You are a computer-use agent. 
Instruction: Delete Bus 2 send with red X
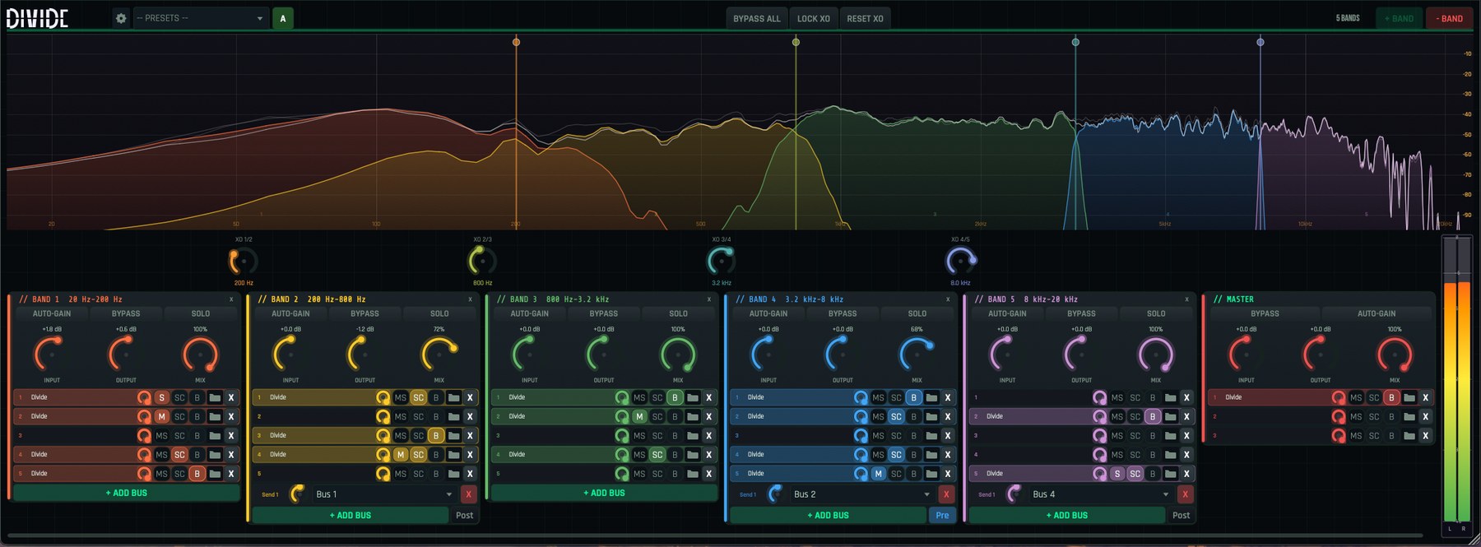pos(946,494)
